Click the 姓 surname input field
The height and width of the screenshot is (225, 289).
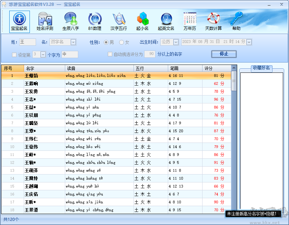[27, 42]
